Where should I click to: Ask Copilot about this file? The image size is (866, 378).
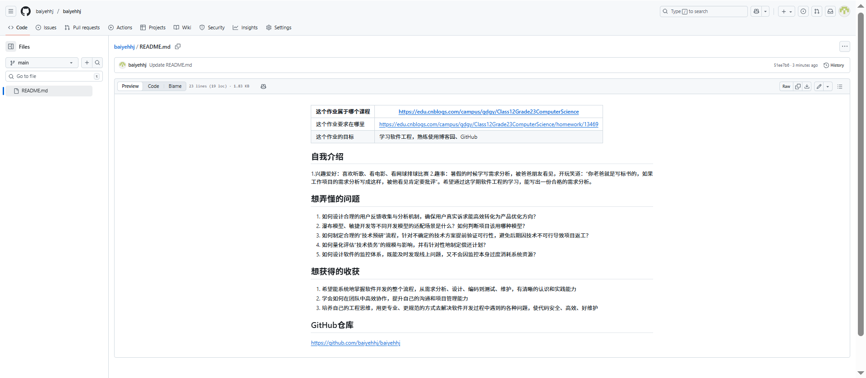pos(263,87)
